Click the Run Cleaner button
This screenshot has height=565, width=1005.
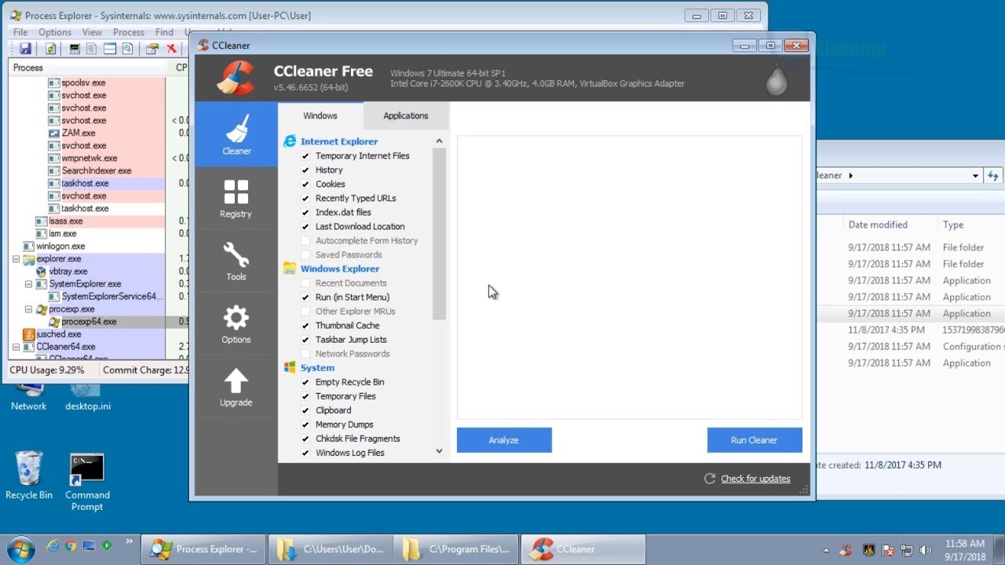pyautogui.click(x=755, y=440)
